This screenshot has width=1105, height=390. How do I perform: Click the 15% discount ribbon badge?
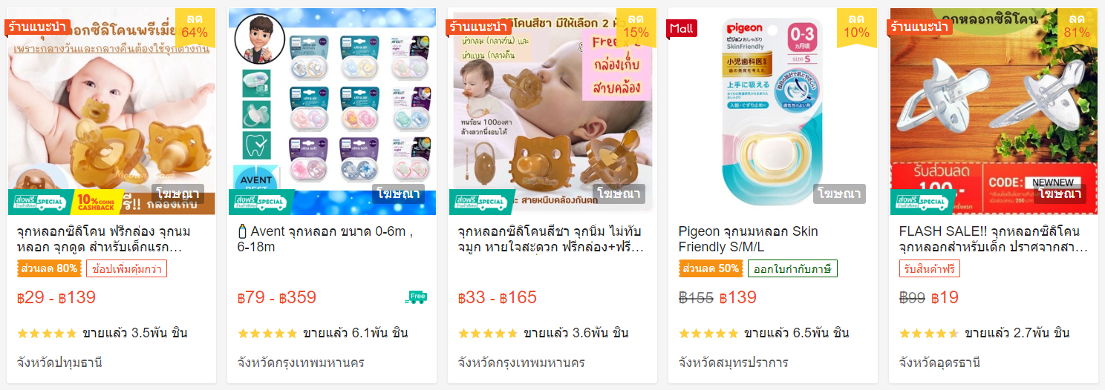tap(636, 27)
